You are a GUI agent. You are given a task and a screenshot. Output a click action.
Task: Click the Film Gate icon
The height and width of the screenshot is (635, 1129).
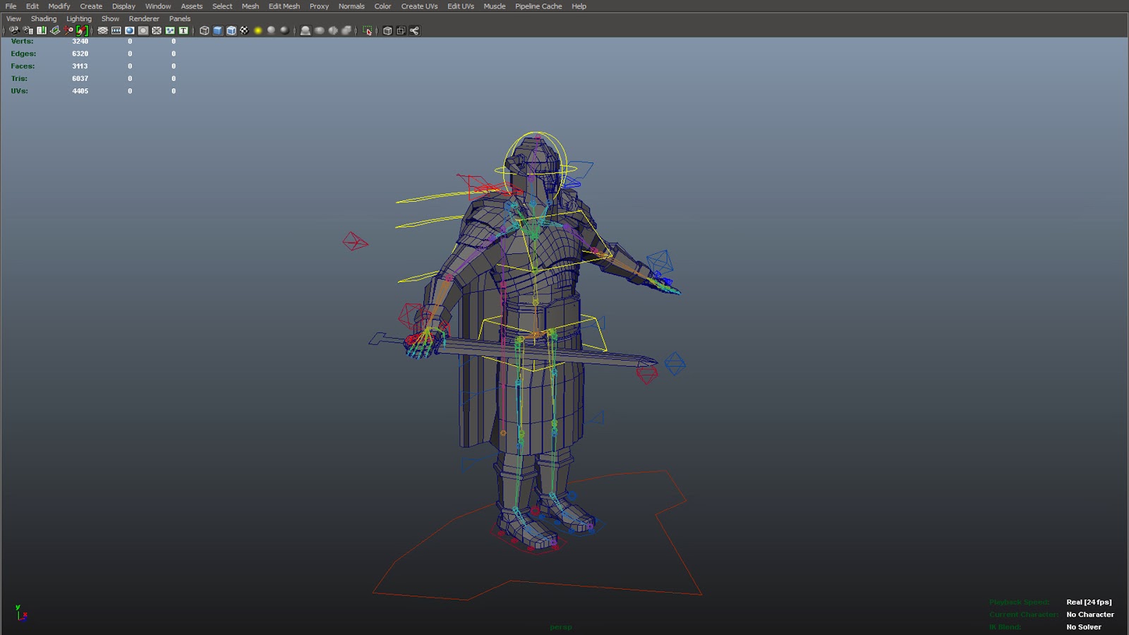[x=116, y=30]
